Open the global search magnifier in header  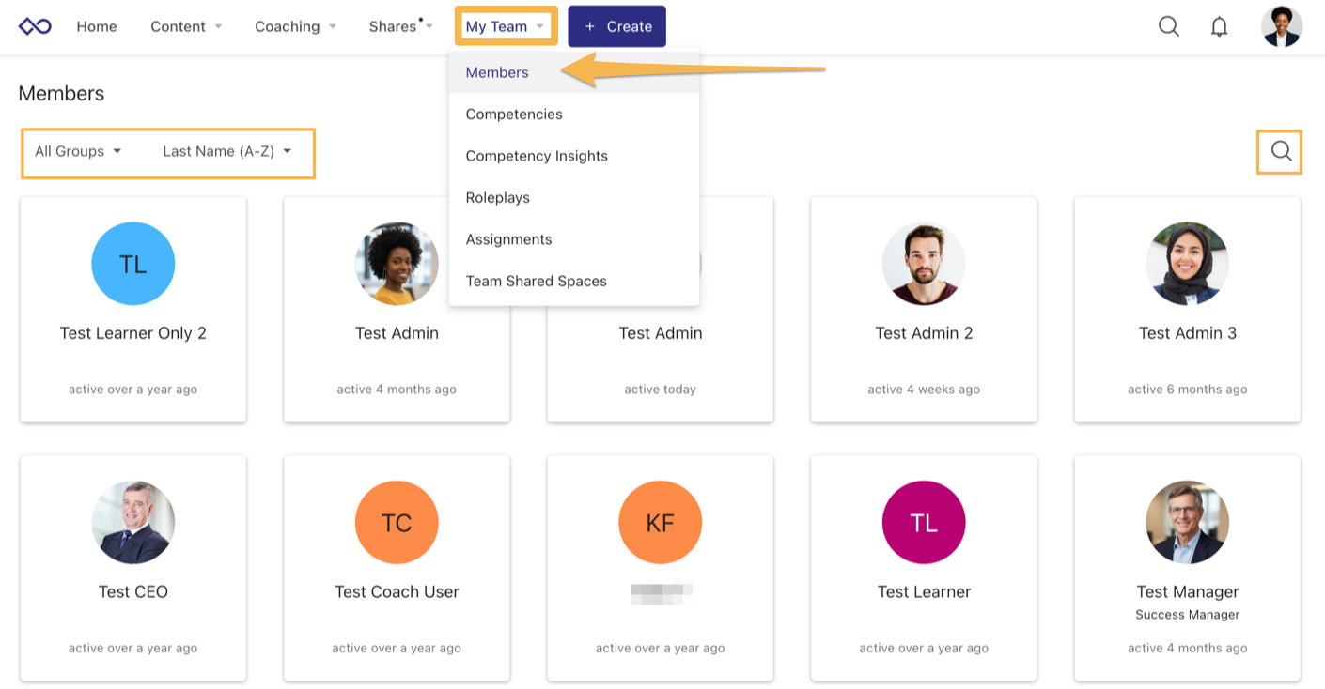1168,26
